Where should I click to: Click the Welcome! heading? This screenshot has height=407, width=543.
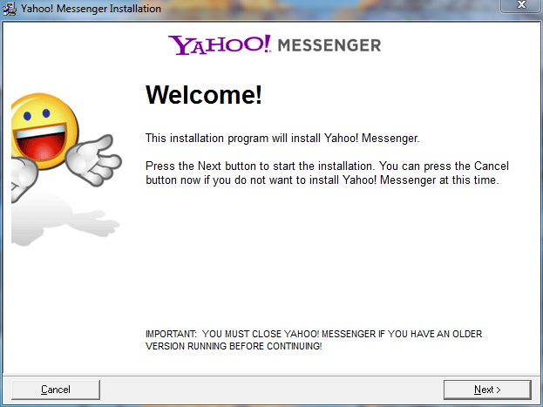(x=204, y=95)
